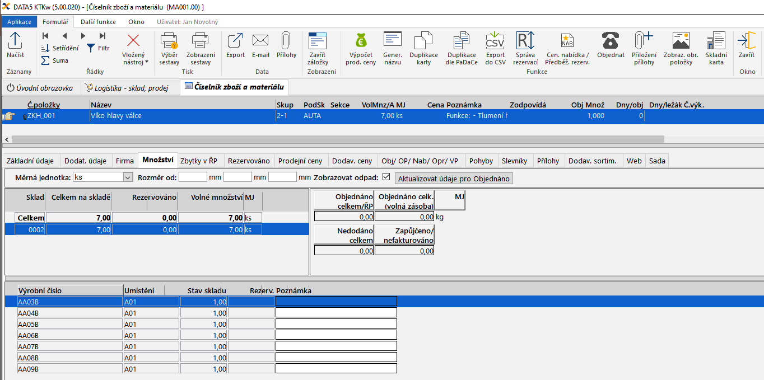The image size is (764, 380).
Task: Open Přílohy paperclip icon in ribbon
Action: click(x=286, y=41)
